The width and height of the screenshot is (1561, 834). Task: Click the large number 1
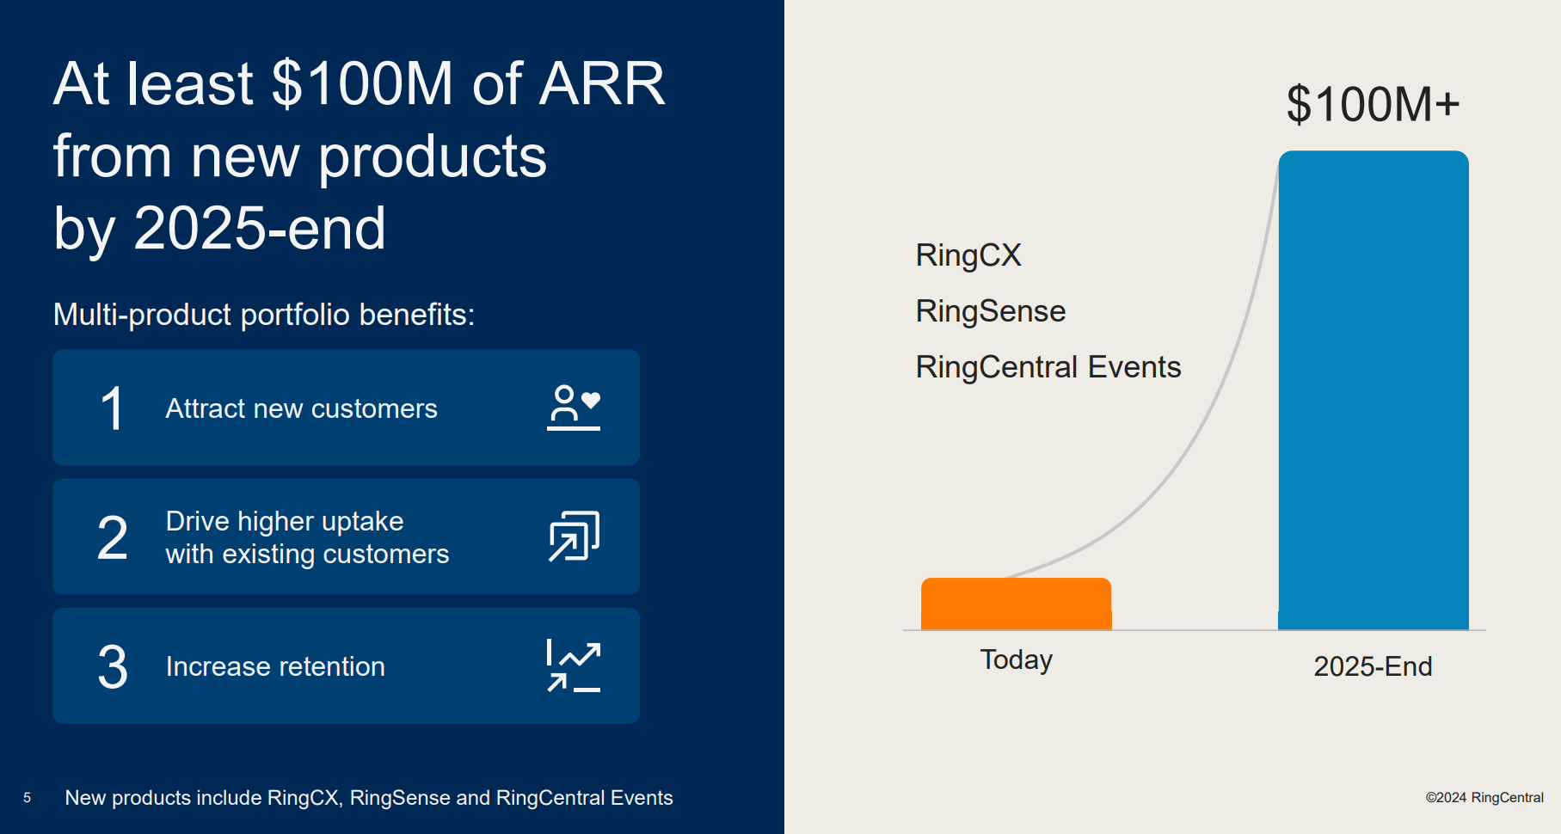point(113,408)
